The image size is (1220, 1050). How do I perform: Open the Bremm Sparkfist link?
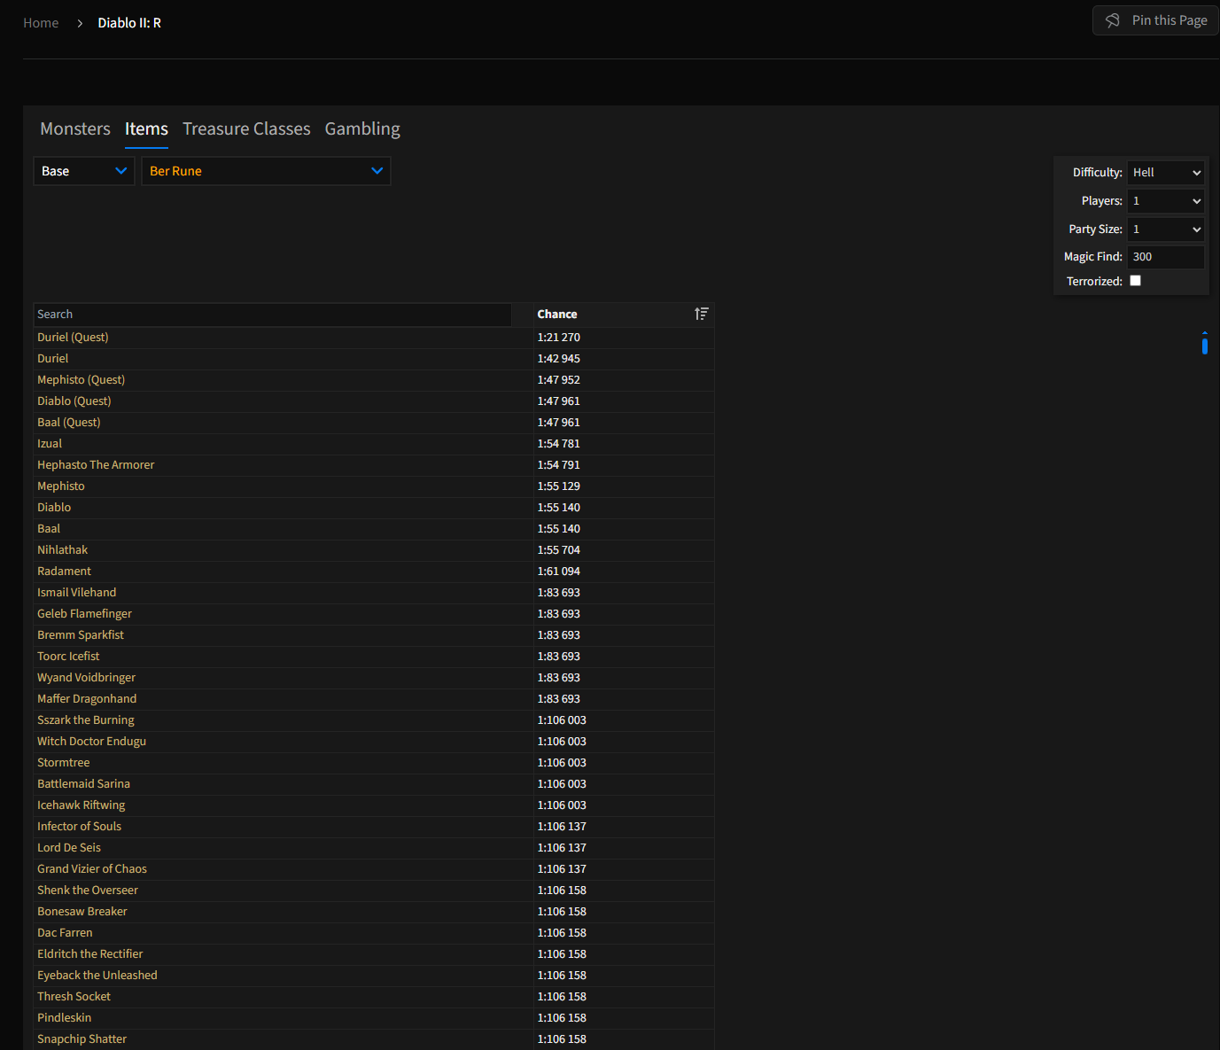tap(81, 635)
